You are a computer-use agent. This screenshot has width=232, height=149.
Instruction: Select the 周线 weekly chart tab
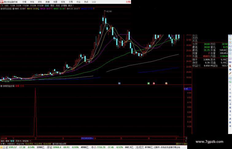coord(52,6)
